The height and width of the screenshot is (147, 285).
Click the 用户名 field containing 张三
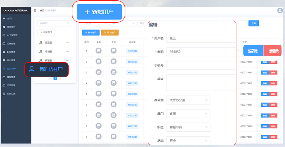click(201, 38)
